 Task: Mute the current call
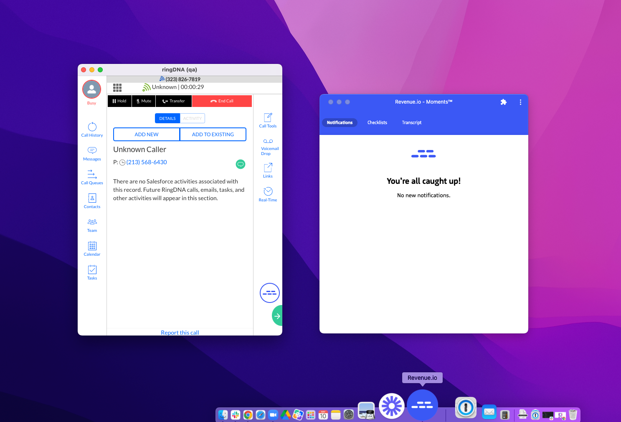pos(144,101)
